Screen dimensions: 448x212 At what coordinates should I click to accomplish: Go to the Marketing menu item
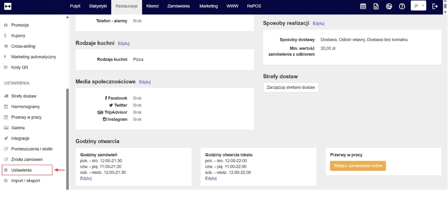pos(208,6)
